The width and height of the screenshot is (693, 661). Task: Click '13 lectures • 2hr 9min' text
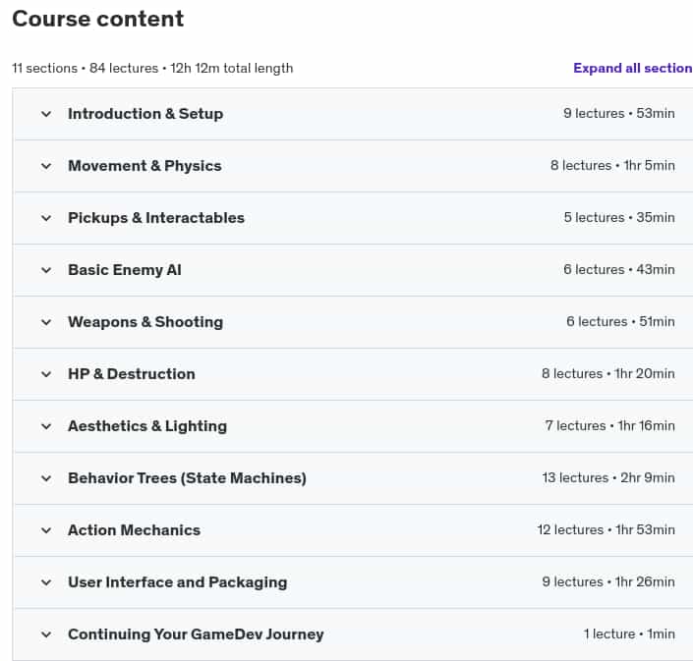pos(608,478)
